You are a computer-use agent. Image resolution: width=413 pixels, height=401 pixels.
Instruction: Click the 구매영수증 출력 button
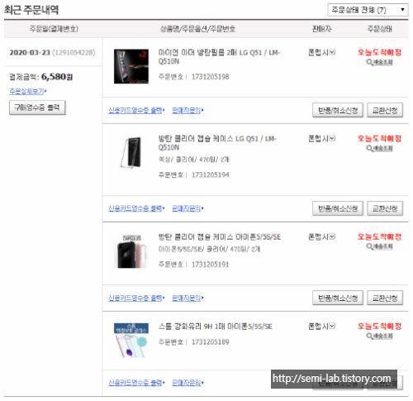tap(37, 107)
